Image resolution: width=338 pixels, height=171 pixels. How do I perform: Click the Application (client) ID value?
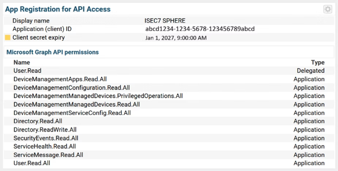[200, 29]
